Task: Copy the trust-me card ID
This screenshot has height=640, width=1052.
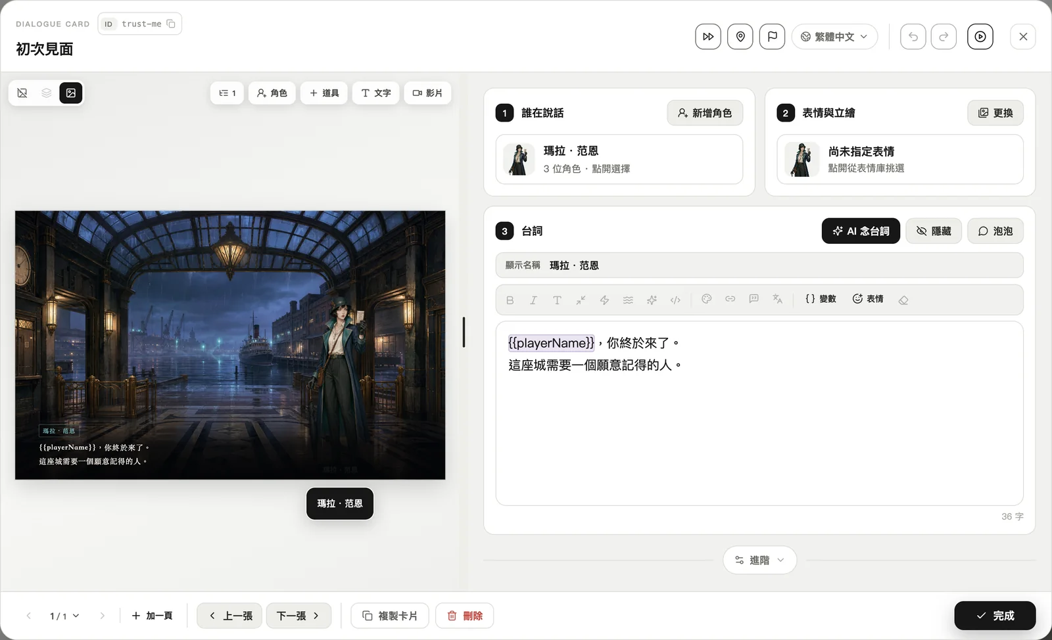Action: 171,24
